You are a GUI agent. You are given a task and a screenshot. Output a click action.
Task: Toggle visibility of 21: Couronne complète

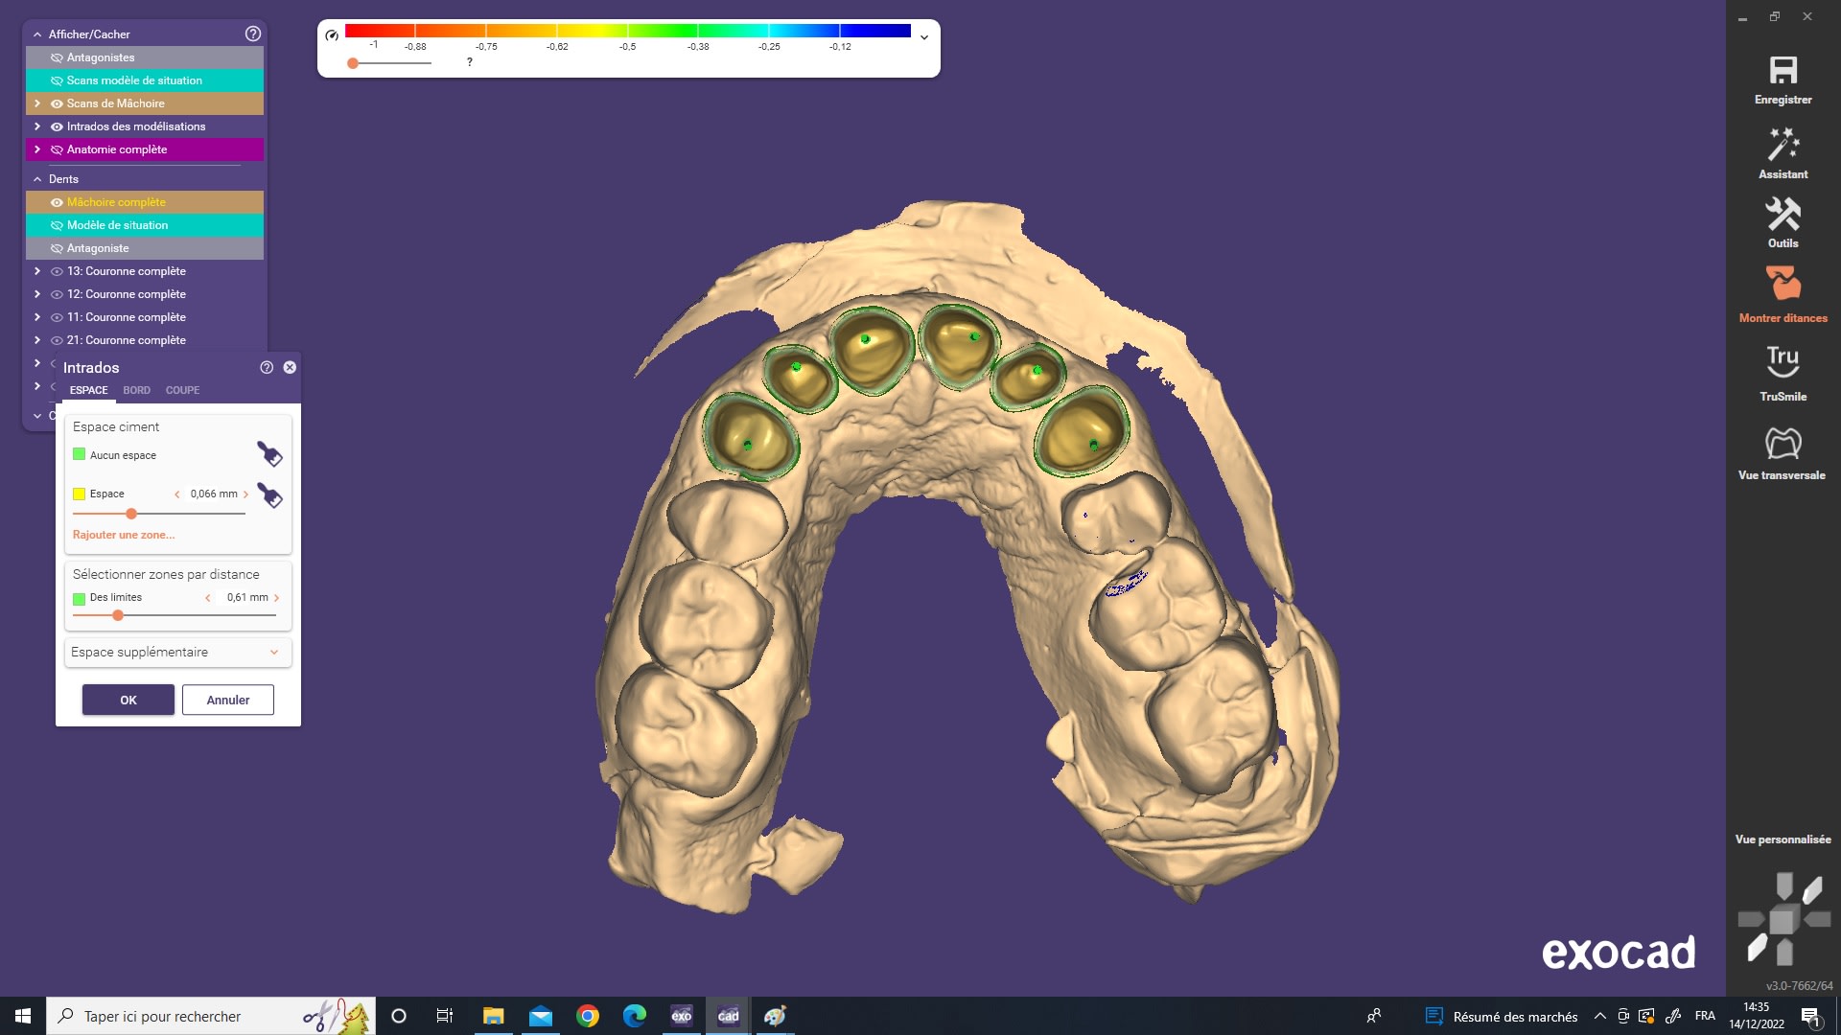(57, 340)
